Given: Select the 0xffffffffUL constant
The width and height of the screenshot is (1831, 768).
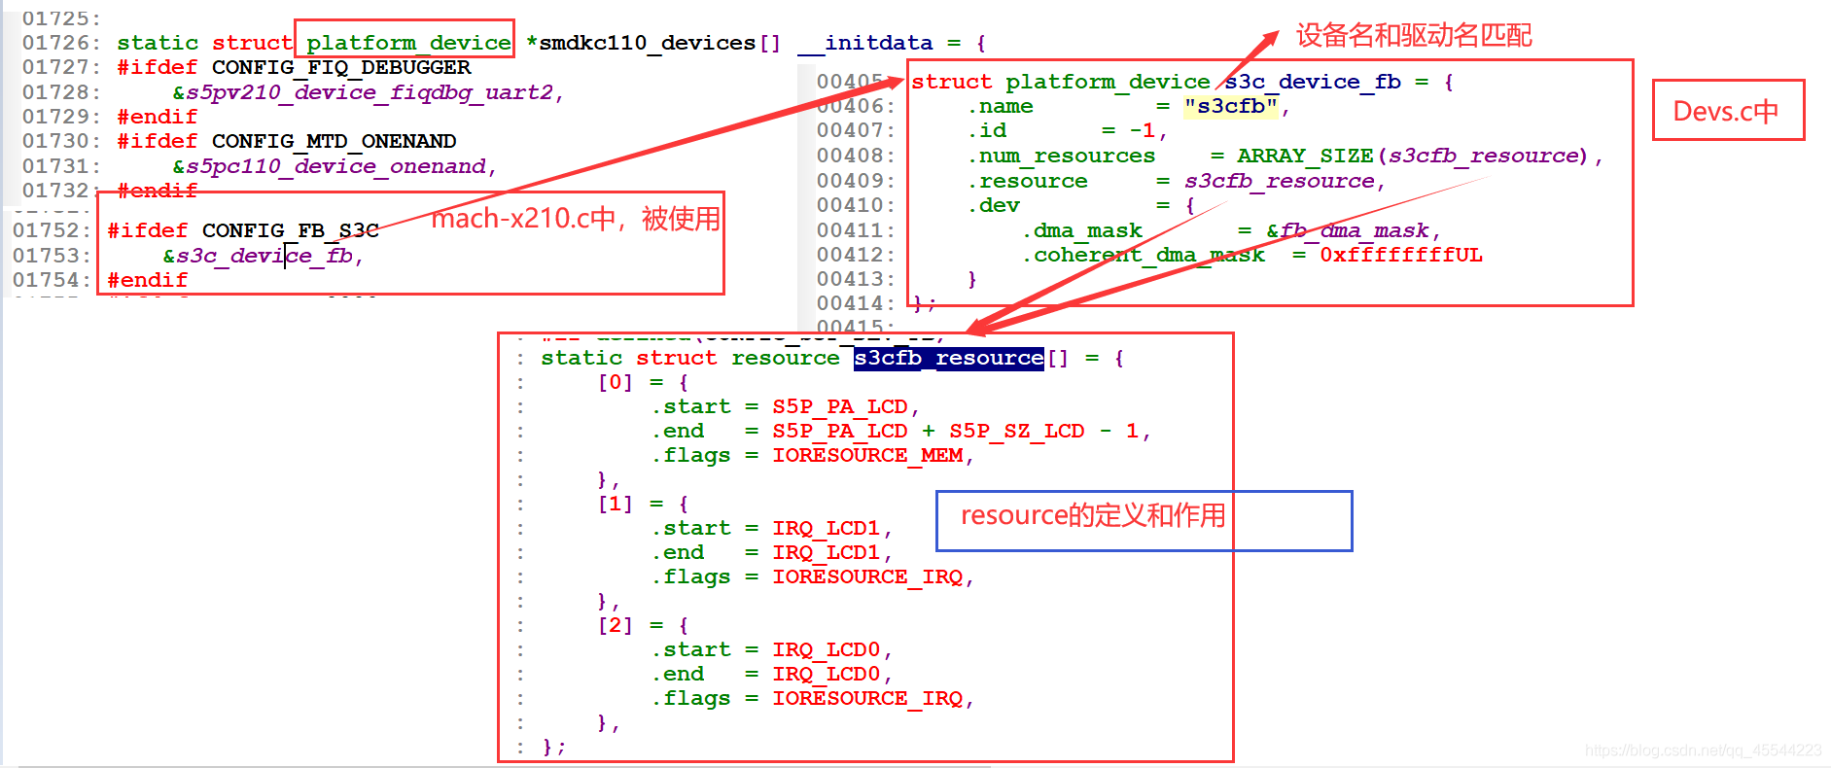Looking at the screenshot, I should (1401, 255).
